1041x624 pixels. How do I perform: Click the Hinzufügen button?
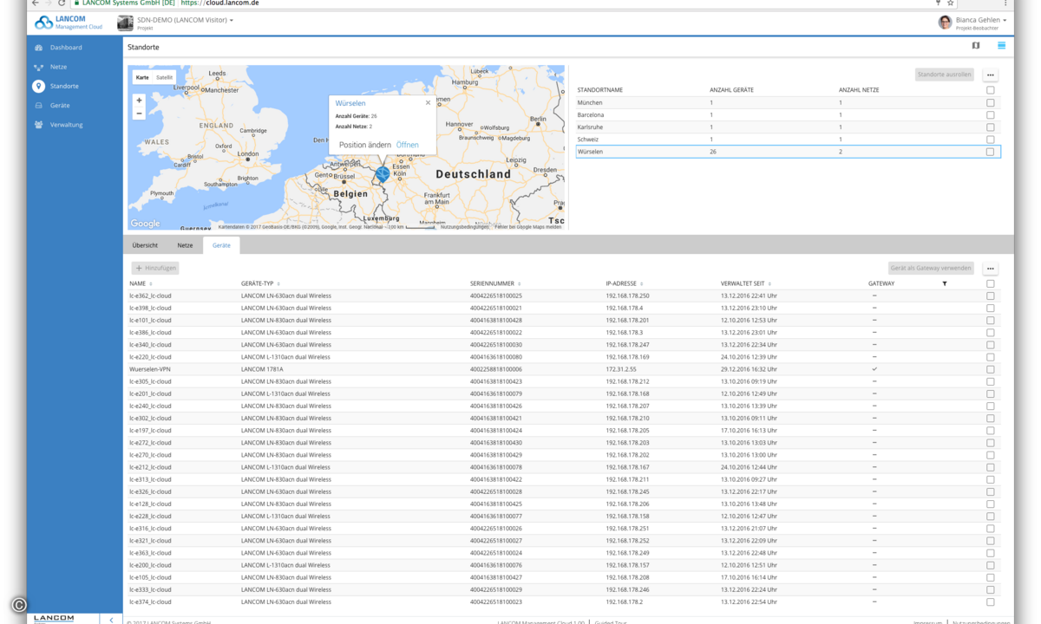point(155,269)
